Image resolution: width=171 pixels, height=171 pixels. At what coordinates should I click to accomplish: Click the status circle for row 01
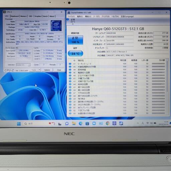pos(70,64)
